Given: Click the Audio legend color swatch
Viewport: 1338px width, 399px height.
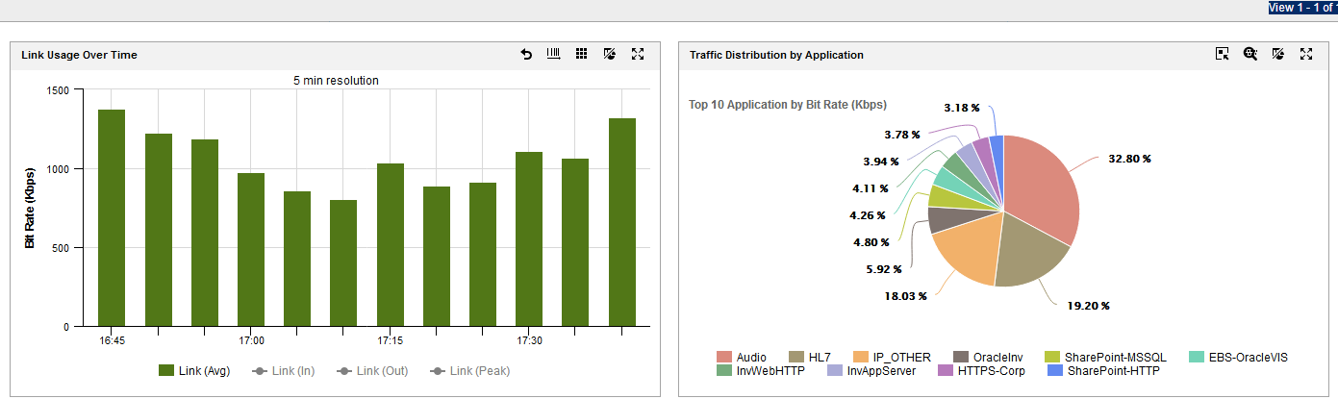Looking at the screenshot, I should click(x=723, y=358).
